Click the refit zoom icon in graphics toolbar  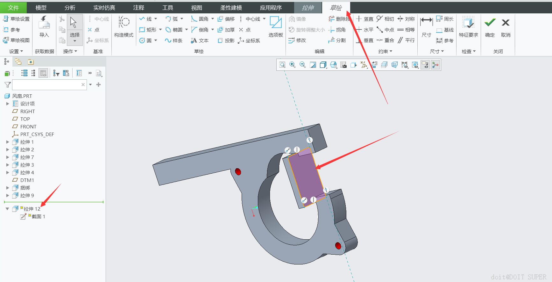point(282,65)
